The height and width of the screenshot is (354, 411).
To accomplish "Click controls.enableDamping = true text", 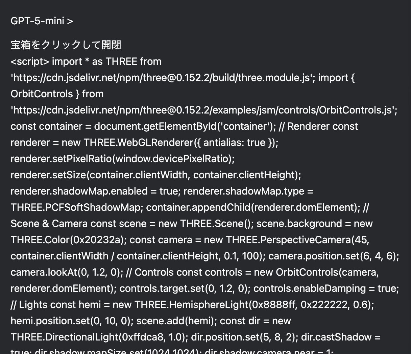I will pyautogui.click(x=326, y=288).
